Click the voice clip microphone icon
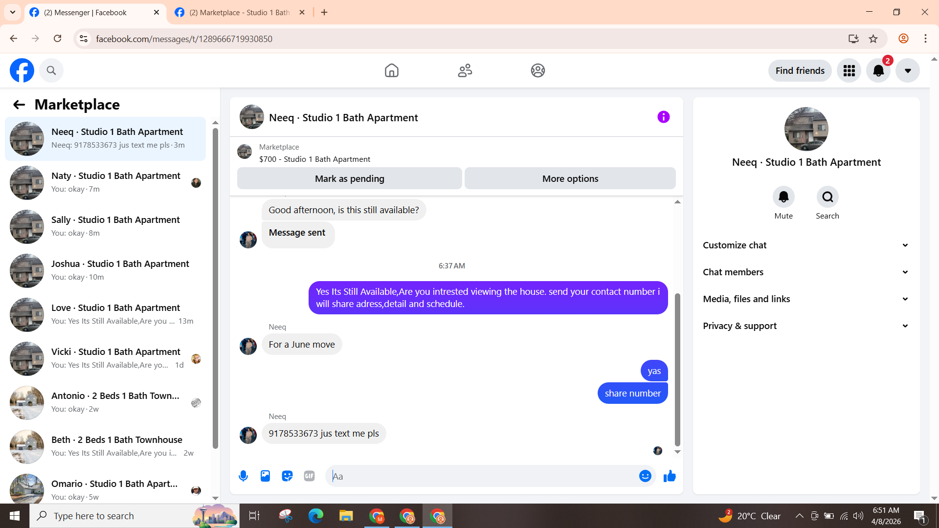The height and width of the screenshot is (528, 939). coord(243,476)
